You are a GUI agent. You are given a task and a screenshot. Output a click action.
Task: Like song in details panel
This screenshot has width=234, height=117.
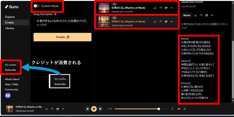(x=195, y=15)
